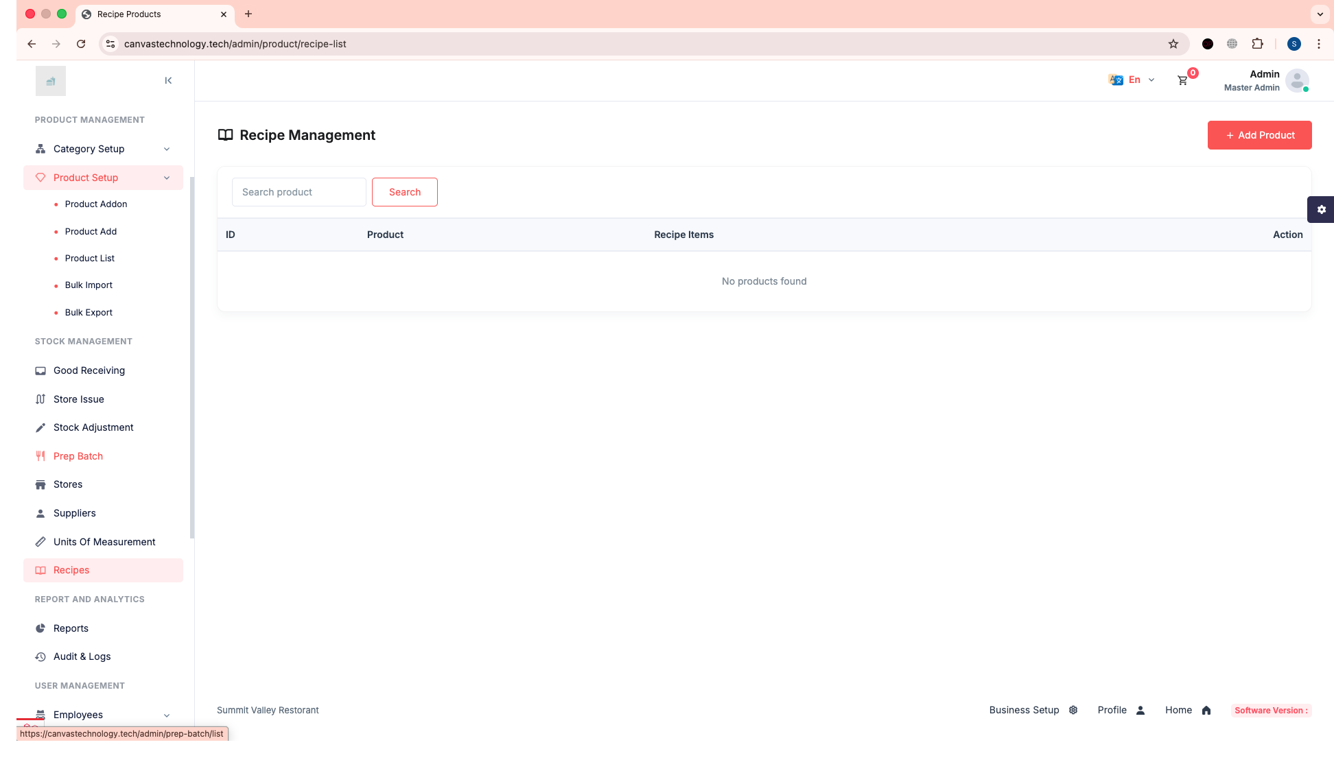Select Units Of Measurement in sidebar
This screenshot has height=760, width=1334.
104,542
